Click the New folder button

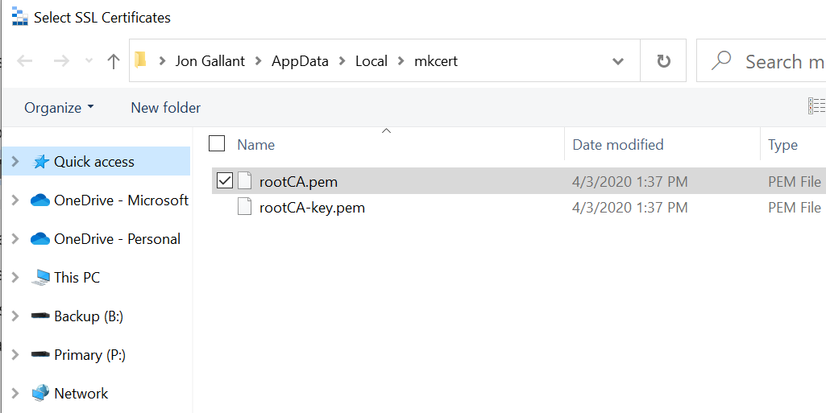point(165,107)
